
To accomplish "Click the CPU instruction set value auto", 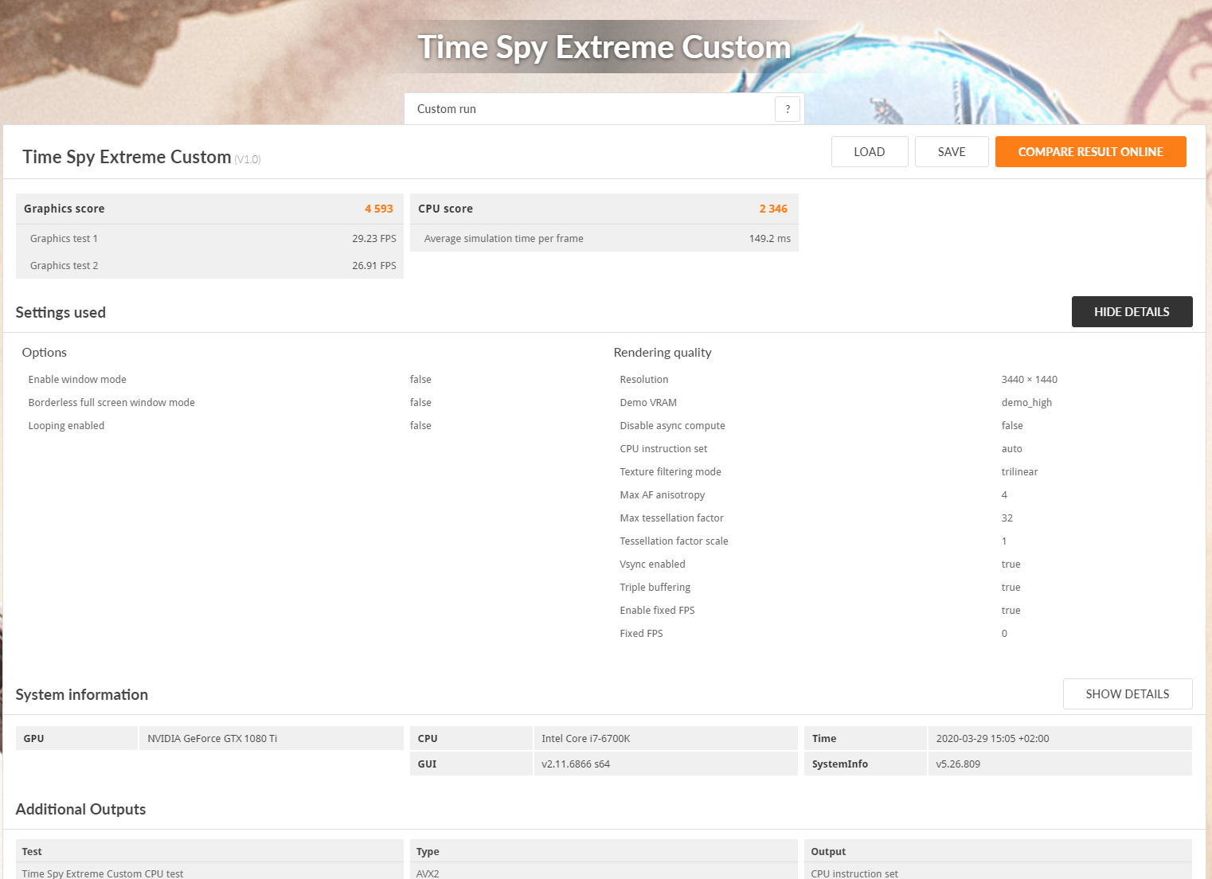I will coord(1011,449).
